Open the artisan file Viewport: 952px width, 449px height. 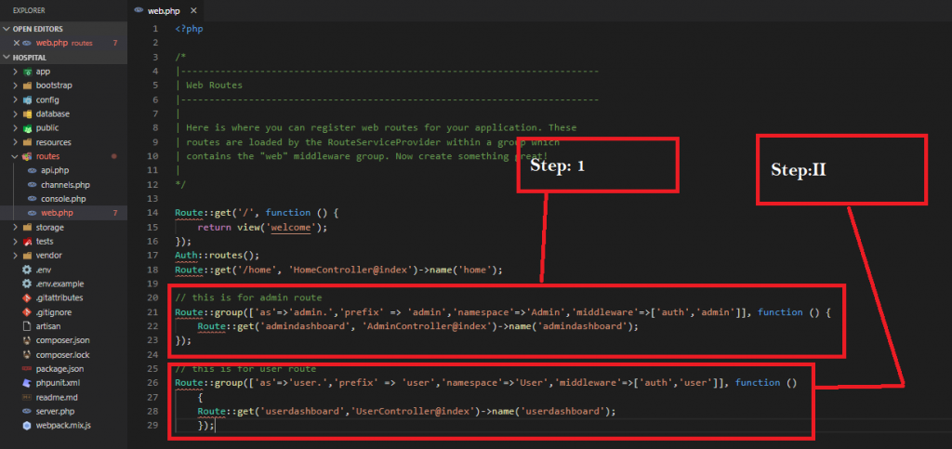(48, 325)
